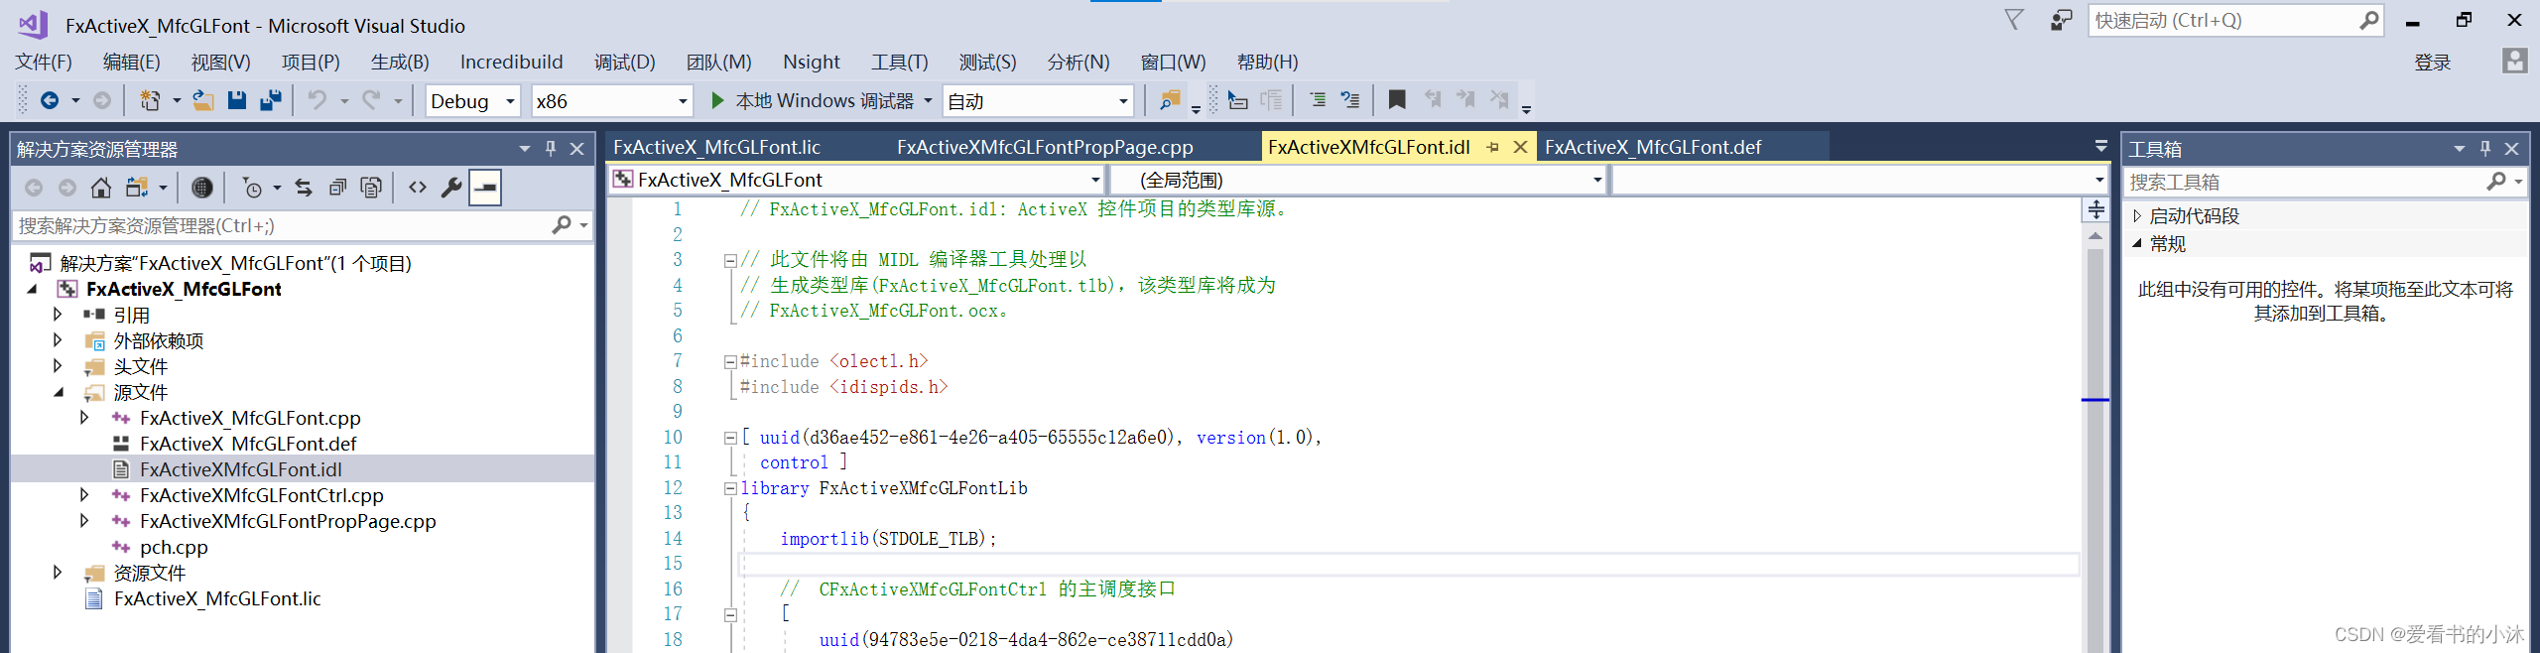Click the New Project toolbar icon
2540x653 pixels.
[150, 100]
